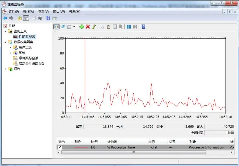Click counter list horizontal scrollbar thumb
The width and height of the screenshot is (239, 166).
click(x=134, y=152)
